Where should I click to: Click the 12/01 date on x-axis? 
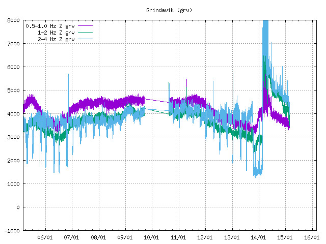[x=205, y=237]
